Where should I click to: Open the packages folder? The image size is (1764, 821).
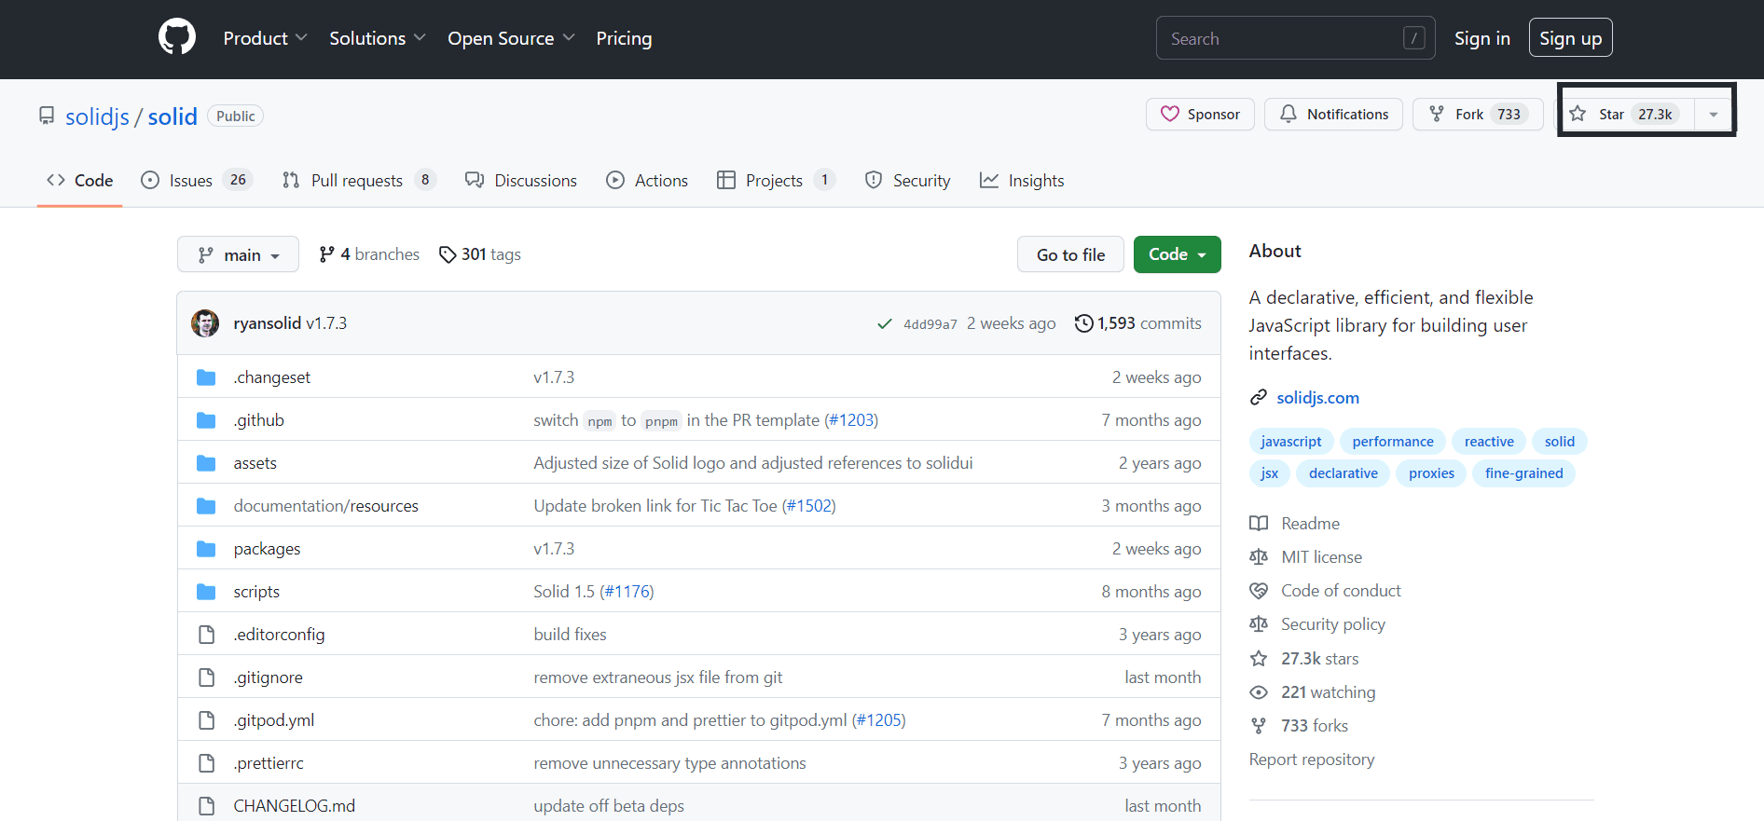coord(267,549)
